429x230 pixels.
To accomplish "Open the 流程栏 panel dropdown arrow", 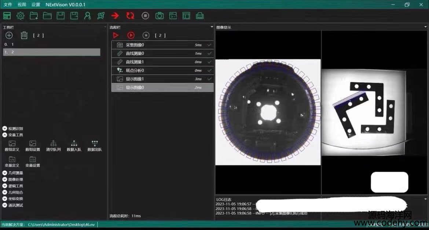I will tap(212, 27).
